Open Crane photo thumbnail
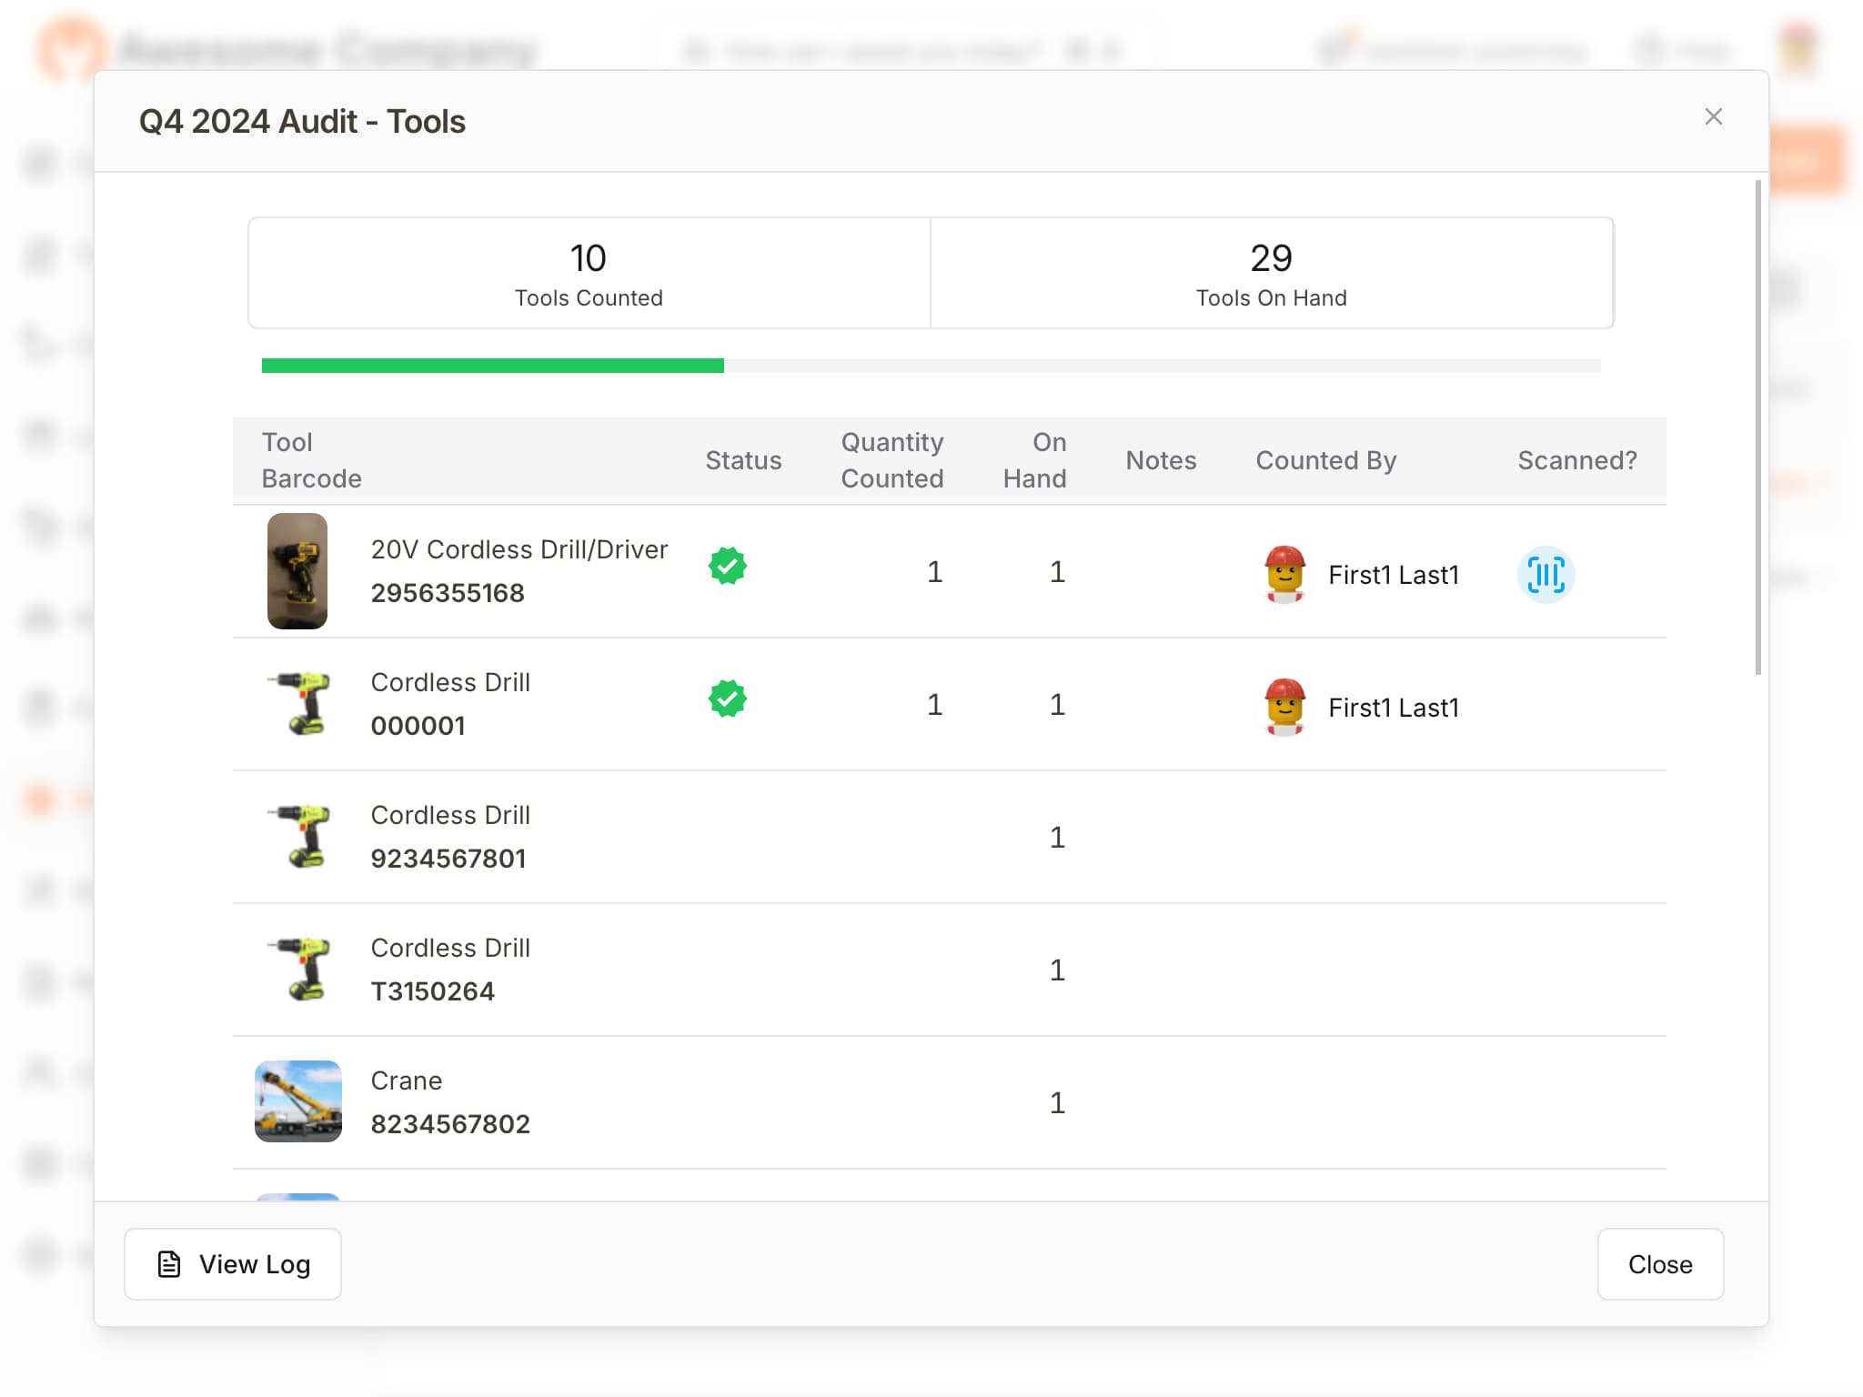The image size is (1863, 1397). point(297,1101)
